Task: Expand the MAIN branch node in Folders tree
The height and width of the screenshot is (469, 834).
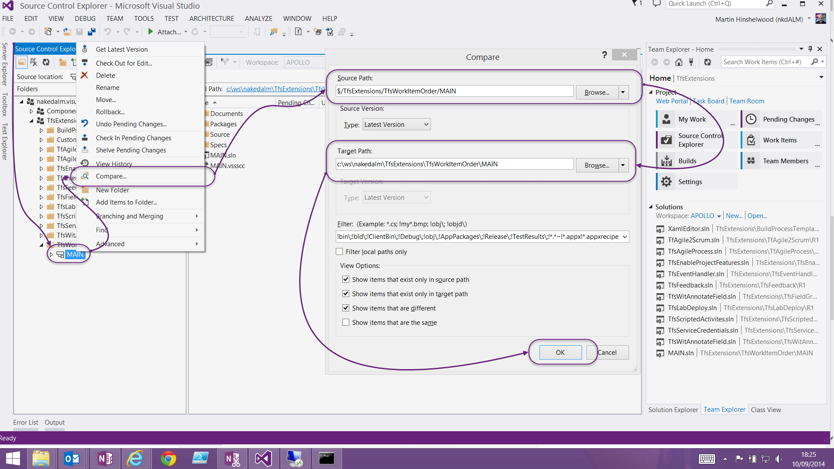Action: [52, 254]
